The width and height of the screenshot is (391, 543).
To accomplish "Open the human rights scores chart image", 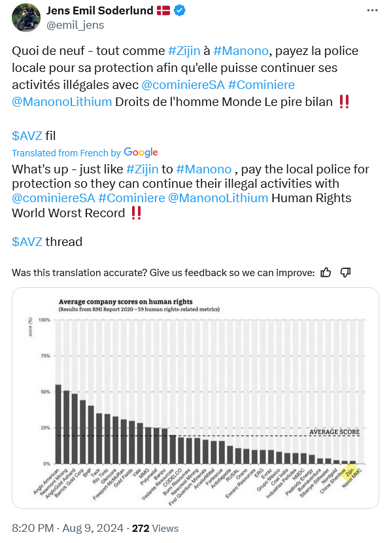I will (x=195, y=398).
